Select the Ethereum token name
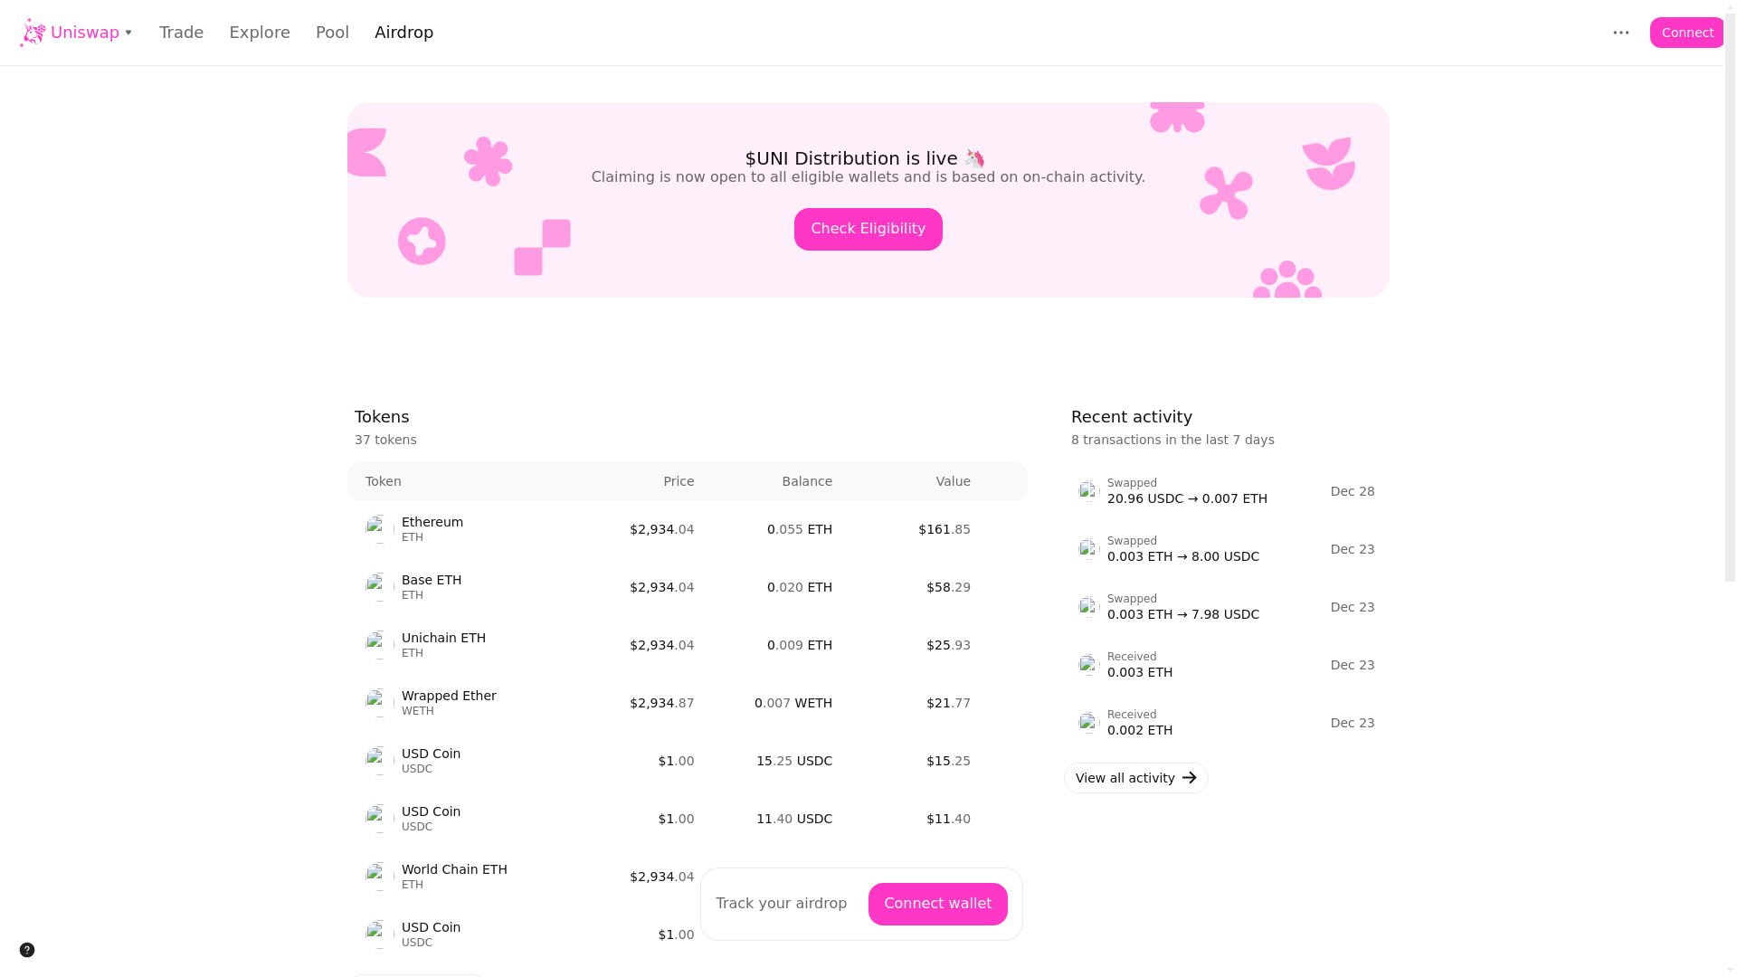The height and width of the screenshot is (977, 1737). [x=432, y=522]
